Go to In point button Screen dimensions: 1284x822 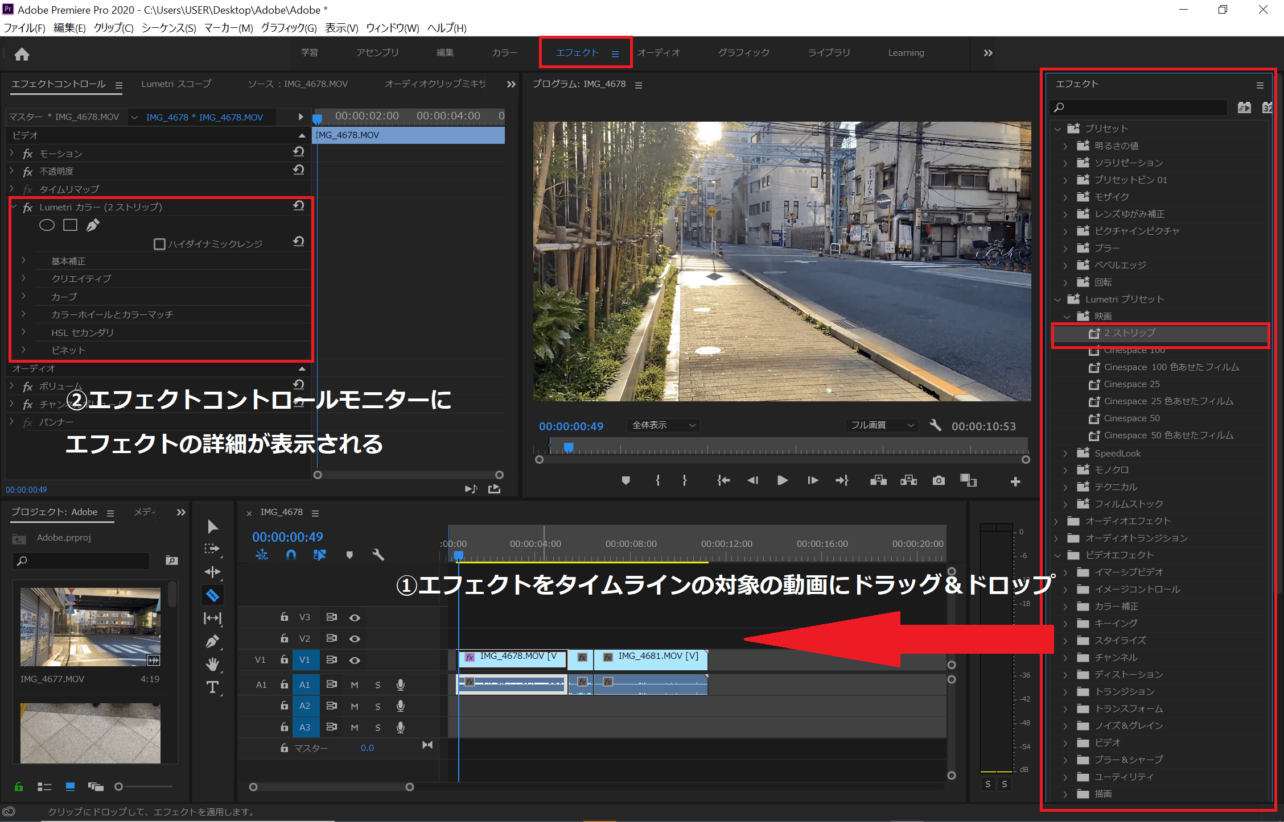[x=723, y=480]
